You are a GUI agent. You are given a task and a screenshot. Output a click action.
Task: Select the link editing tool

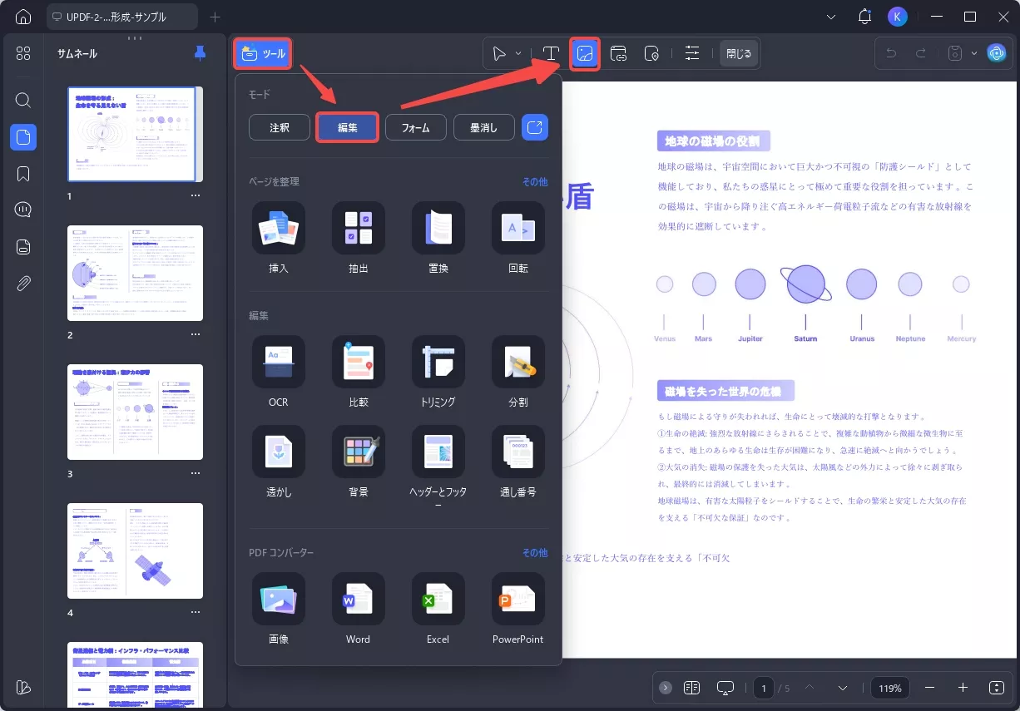(x=618, y=52)
